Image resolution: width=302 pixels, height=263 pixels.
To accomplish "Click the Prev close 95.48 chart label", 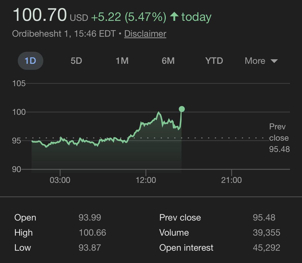I will point(279,138).
